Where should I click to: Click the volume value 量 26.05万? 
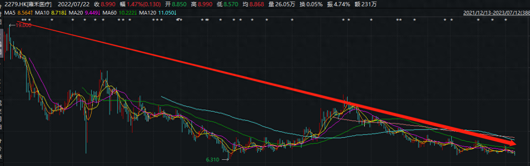(281, 5)
